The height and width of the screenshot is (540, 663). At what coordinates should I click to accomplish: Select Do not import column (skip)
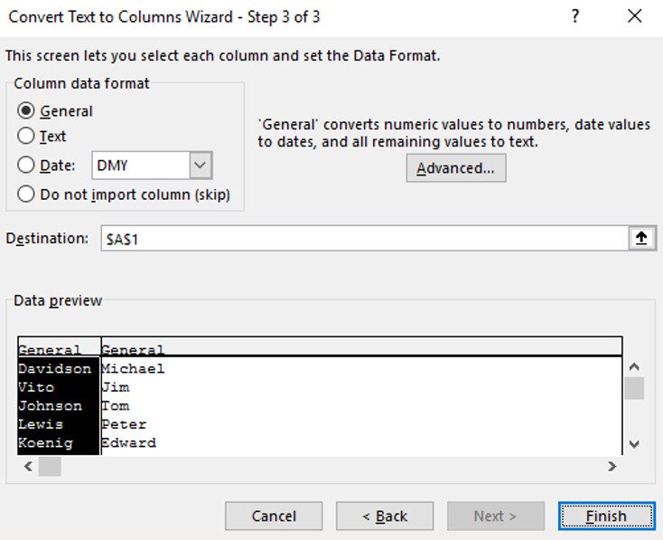[x=26, y=194]
